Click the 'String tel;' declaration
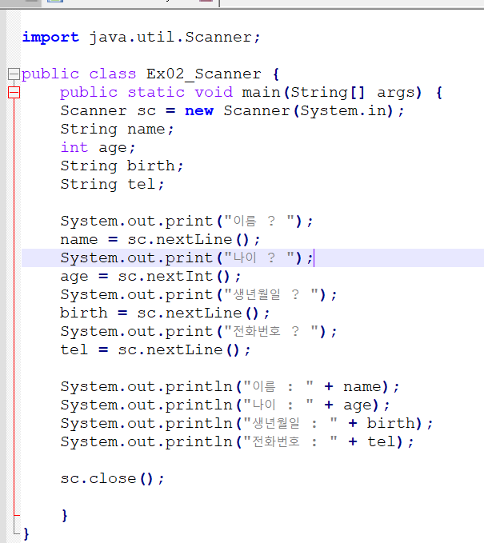484x543 pixels. 112,184
